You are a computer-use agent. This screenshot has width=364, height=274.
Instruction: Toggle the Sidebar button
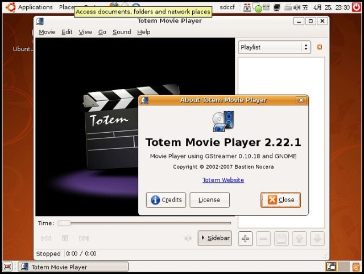coord(215,238)
